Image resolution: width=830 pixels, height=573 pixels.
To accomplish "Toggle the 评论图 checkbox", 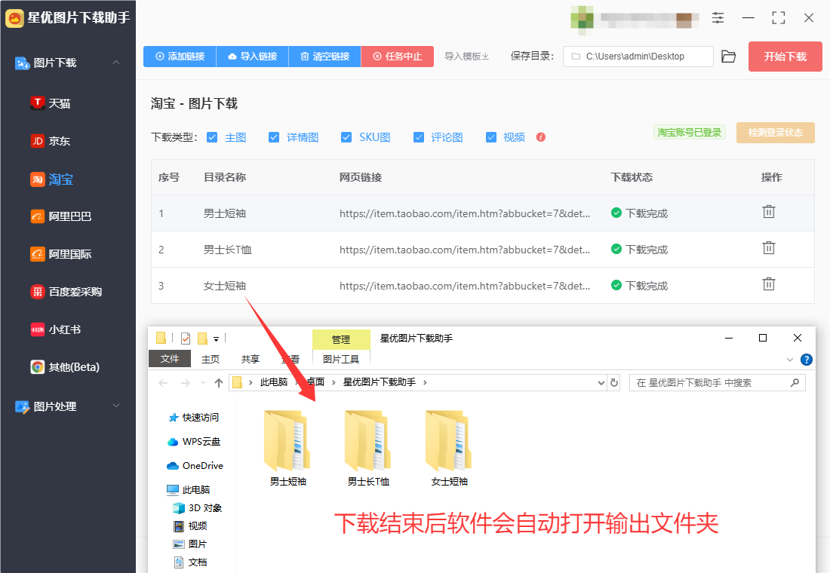I will pos(419,137).
